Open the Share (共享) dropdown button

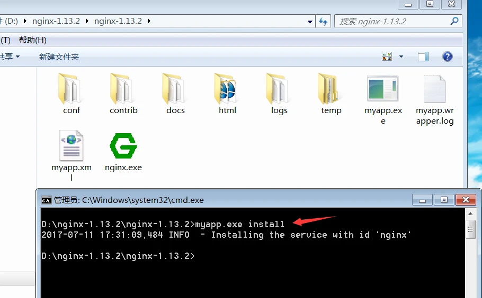tap(10, 57)
